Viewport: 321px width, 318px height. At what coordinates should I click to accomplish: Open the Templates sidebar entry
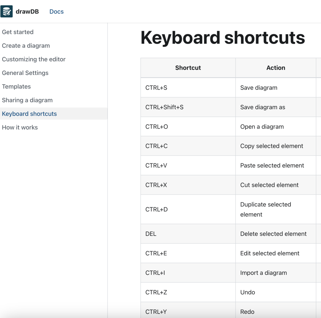click(x=16, y=87)
